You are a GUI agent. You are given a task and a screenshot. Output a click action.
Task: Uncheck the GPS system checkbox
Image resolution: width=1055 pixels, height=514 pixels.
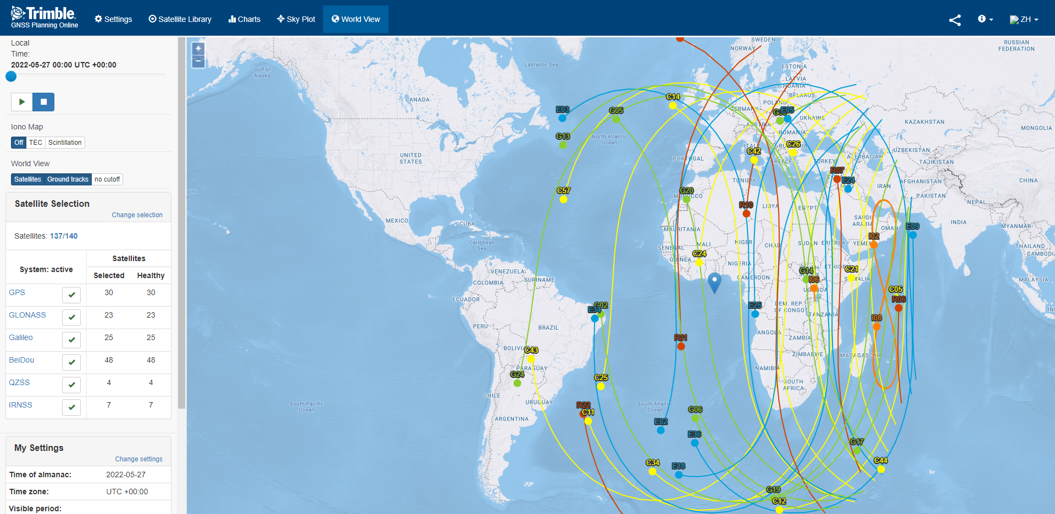pos(71,295)
